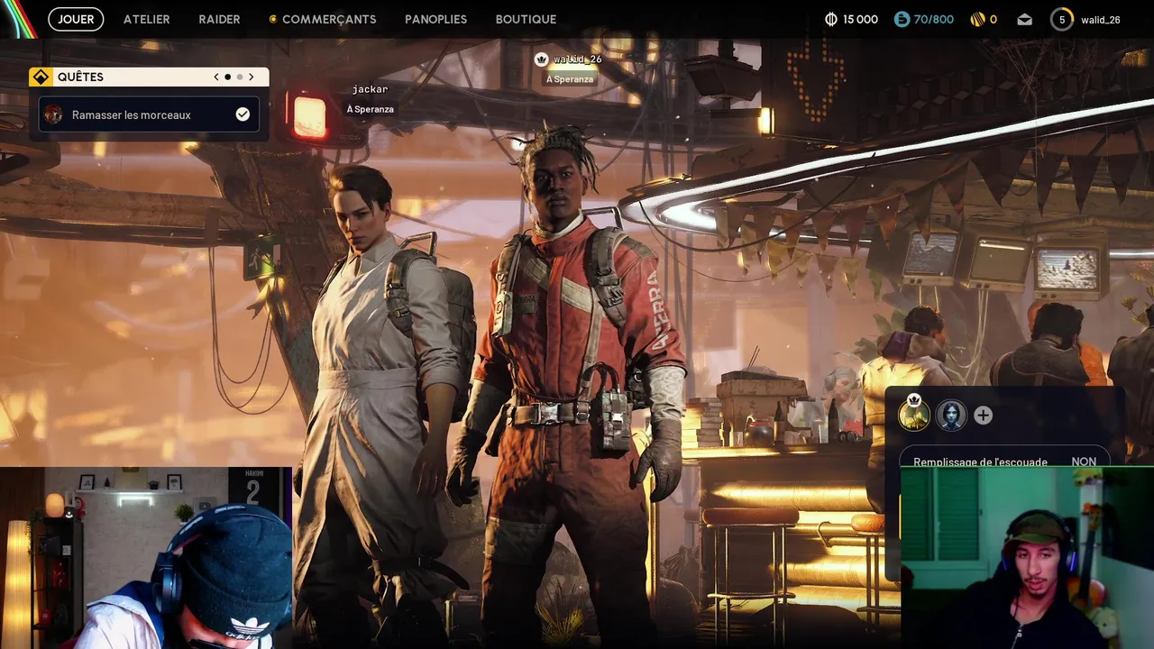The image size is (1154, 649).
Task: Switch to the RAIDER tab
Action: (x=219, y=19)
